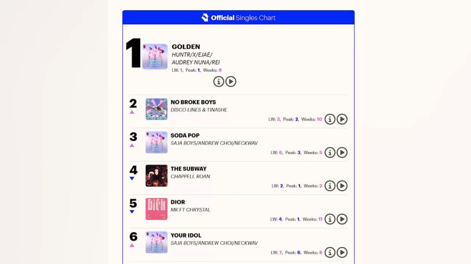Open info for Golden
471x264 pixels.
tap(219, 81)
